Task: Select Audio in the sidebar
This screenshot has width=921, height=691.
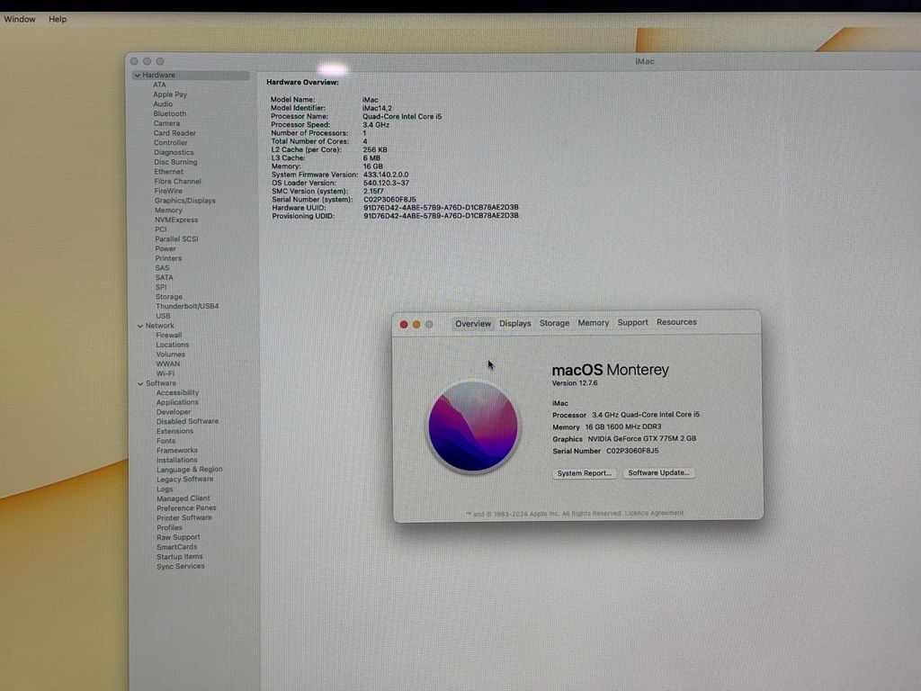Action: tap(163, 104)
